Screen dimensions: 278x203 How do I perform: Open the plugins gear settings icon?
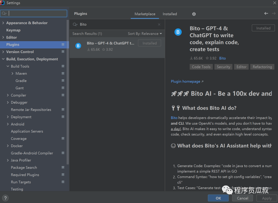click(x=194, y=14)
